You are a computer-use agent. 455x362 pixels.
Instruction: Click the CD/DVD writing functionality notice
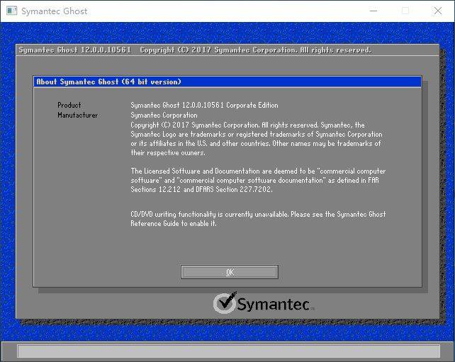tap(258, 214)
